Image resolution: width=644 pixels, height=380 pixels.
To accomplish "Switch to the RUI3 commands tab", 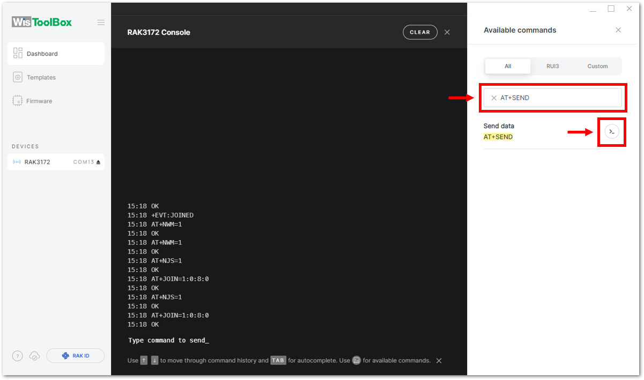I will pyautogui.click(x=552, y=66).
